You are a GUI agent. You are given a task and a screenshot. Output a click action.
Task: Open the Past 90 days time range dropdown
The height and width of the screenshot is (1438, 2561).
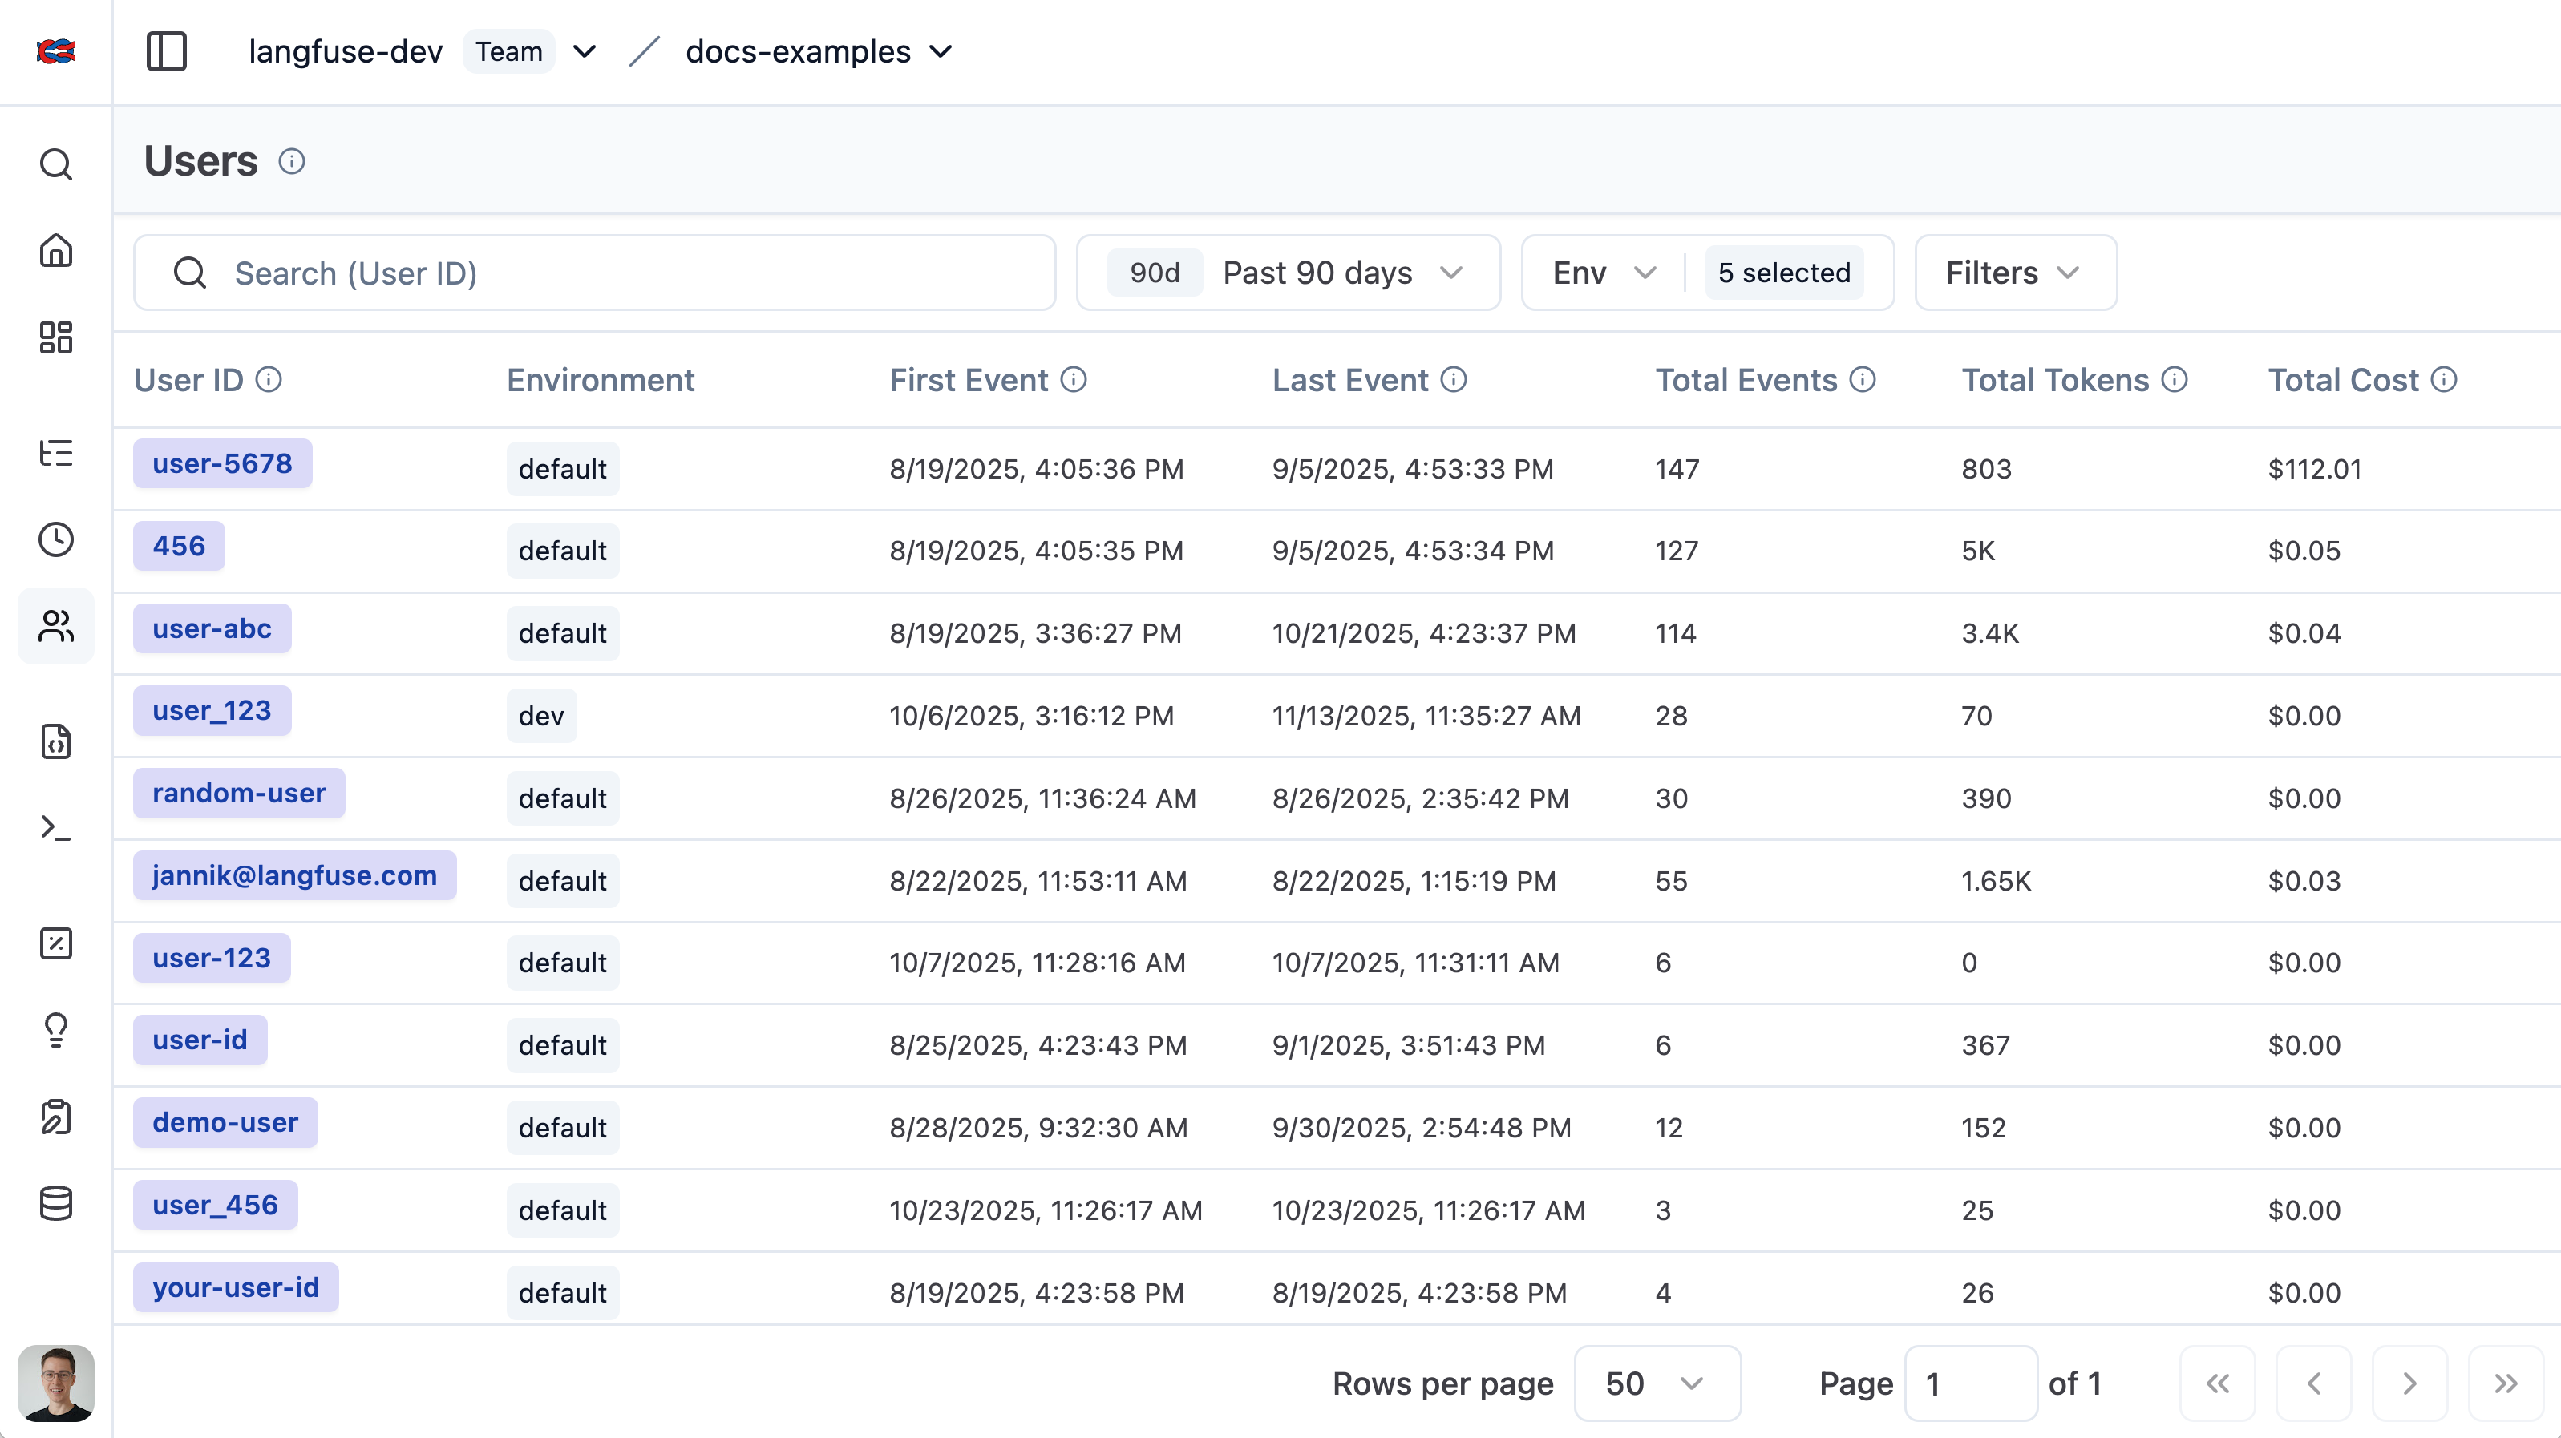click(1289, 273)
